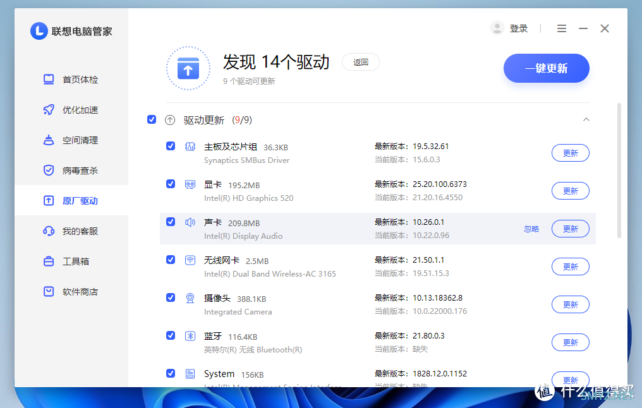Update the 摄像头 Integrated Camera driver
Image resolution: width=642 pixels, height=408 pixels.
(x=571, y=304)
